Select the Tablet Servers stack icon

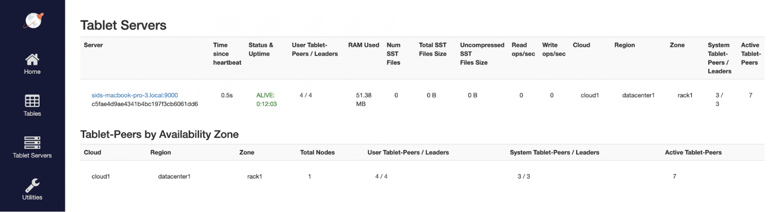(x=32, y=142)
